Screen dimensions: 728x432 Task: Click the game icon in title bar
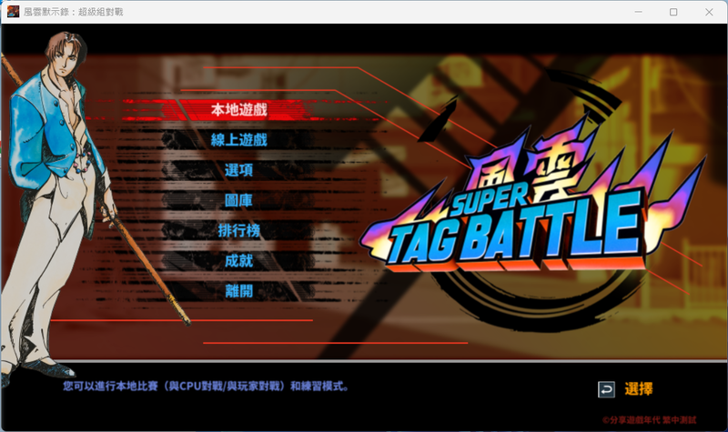coord(13,12)
